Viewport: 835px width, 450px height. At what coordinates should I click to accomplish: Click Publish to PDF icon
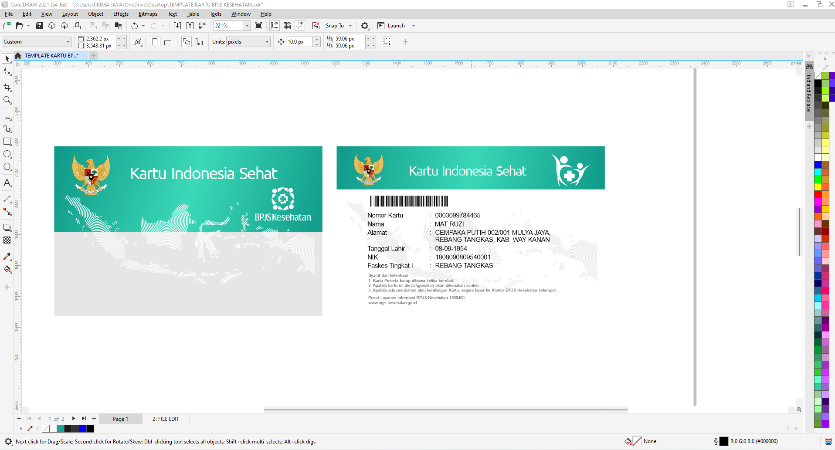[203, 26]
